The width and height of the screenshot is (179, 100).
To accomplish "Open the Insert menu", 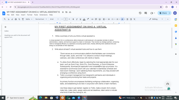I will (x=23, y=15).
